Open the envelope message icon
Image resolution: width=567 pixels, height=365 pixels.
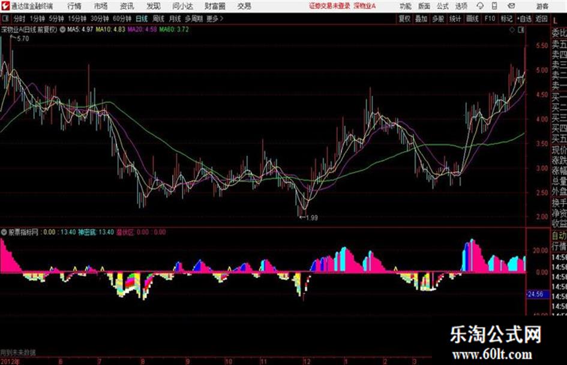click(511, 6)
